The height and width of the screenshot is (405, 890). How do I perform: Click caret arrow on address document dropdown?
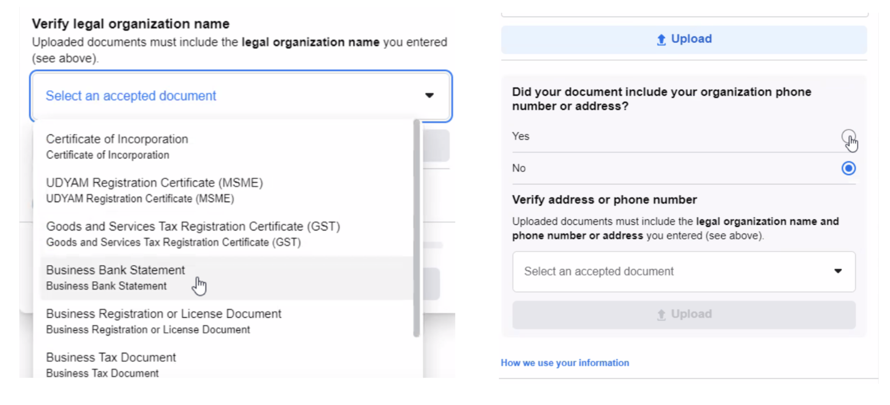[838, 271]
